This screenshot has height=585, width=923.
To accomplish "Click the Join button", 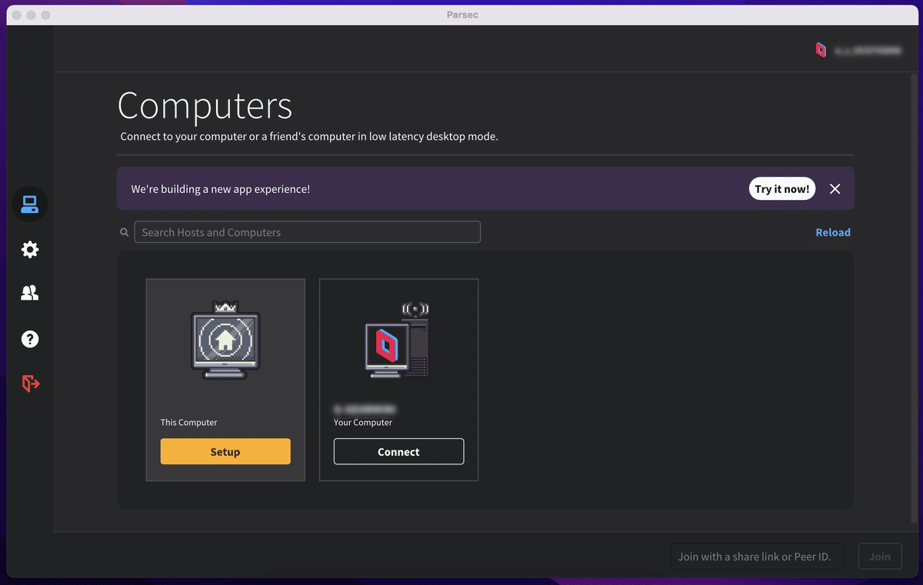I will 880,557.
